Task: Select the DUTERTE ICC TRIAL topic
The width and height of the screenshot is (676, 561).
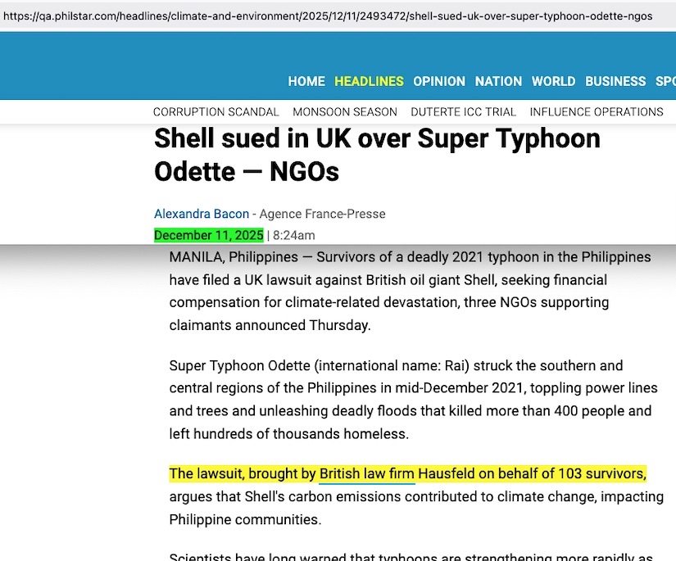Action: click(464, 112)
